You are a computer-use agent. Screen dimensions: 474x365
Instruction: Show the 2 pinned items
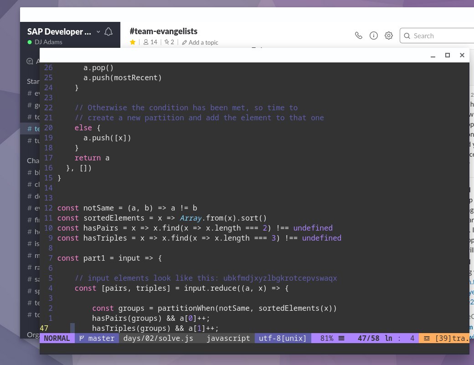(x=169, y=42)
